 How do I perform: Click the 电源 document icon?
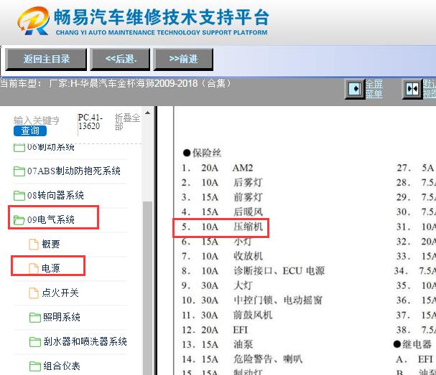[34, 268]
